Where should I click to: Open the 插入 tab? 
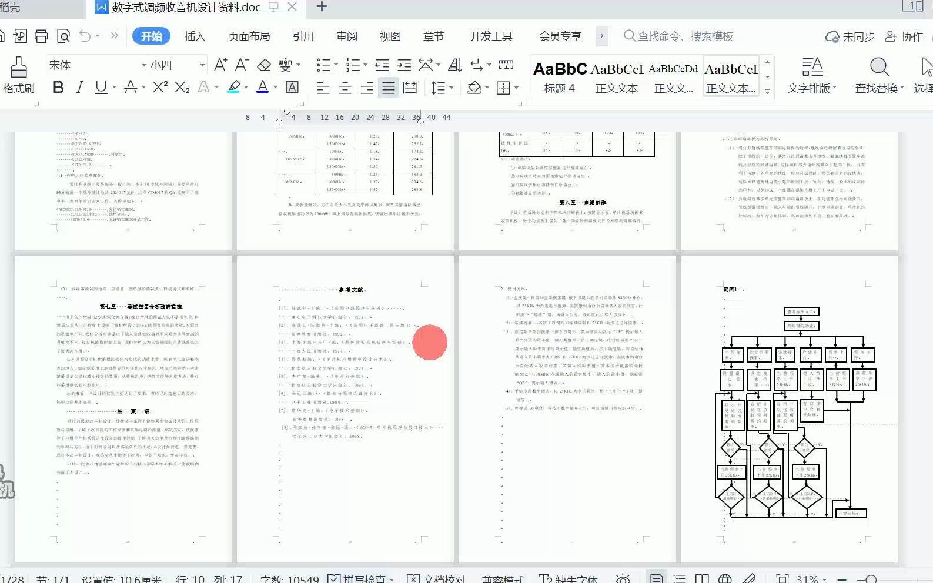[195, 36]
